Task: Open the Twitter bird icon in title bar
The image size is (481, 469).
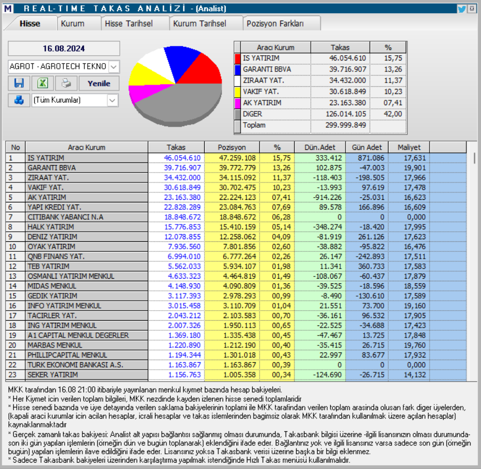Action: (462, 8)
